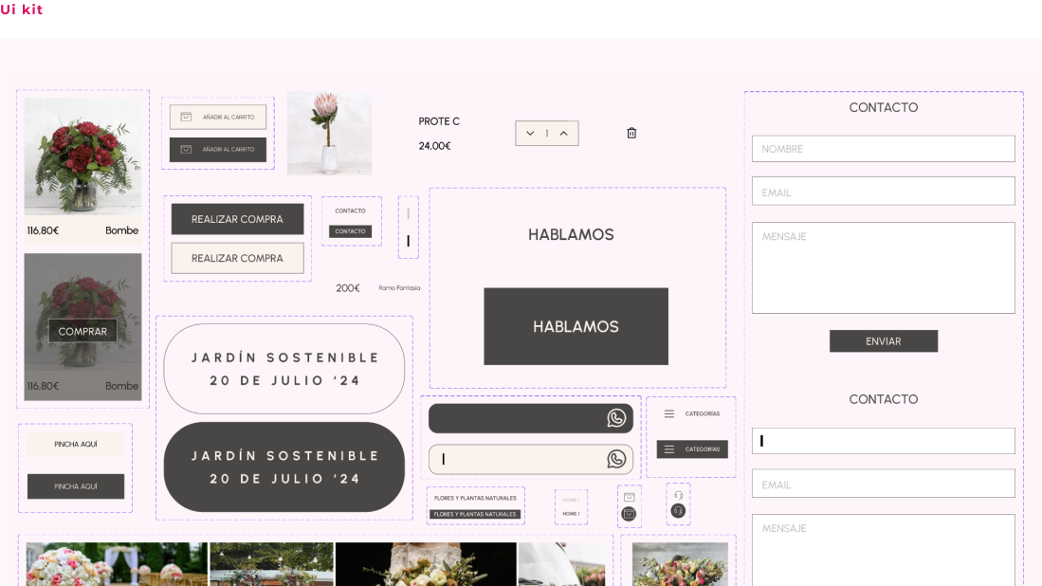1042x586 pixels.
Task: Click the "Ramo Fantasia" label
Action: (399, 288)
